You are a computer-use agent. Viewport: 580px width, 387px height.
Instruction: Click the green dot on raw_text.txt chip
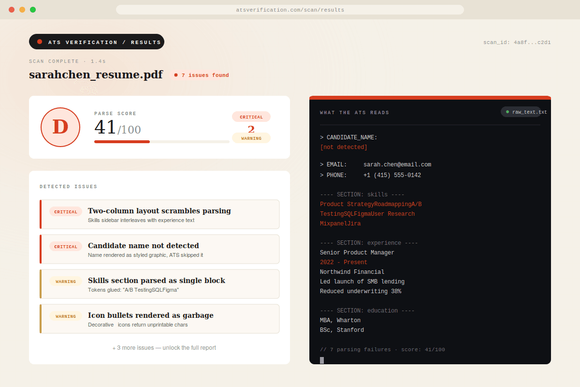click(x=507, y=112)
